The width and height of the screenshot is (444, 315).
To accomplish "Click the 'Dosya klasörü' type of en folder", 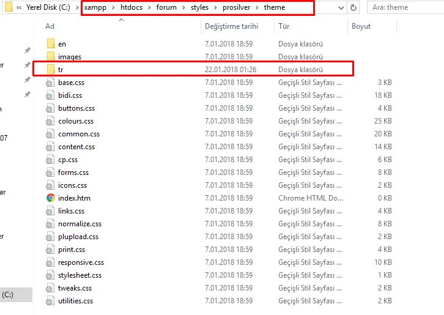I will click(300, 44).
